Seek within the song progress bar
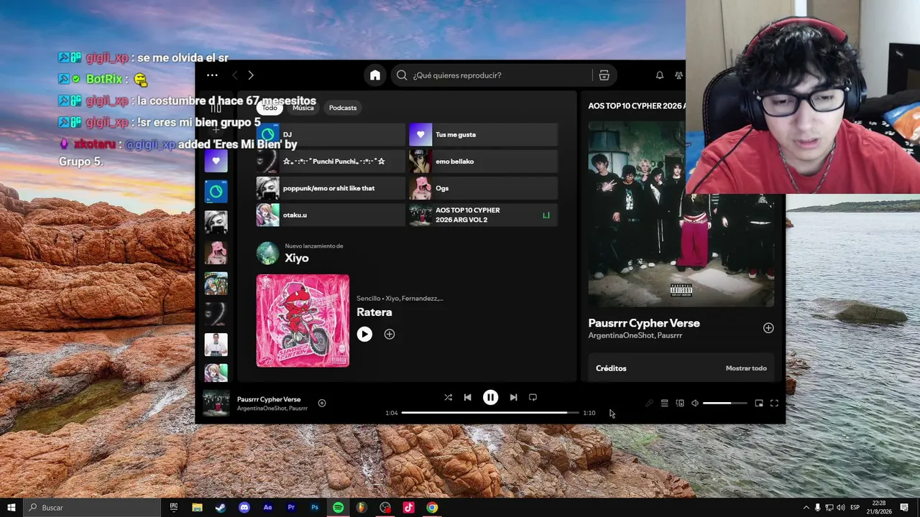 pyautogui.click(x=490, y=413)
